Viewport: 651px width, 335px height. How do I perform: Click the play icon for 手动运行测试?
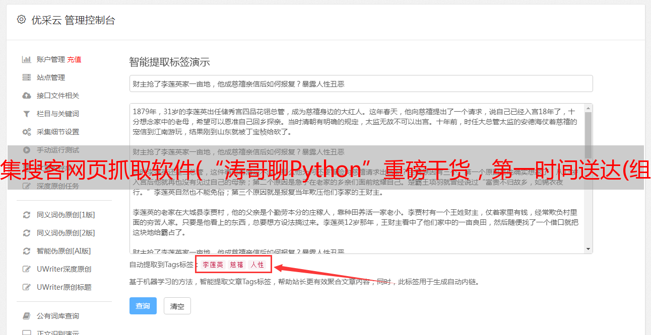pyautogui.click(x=27, y=150)
